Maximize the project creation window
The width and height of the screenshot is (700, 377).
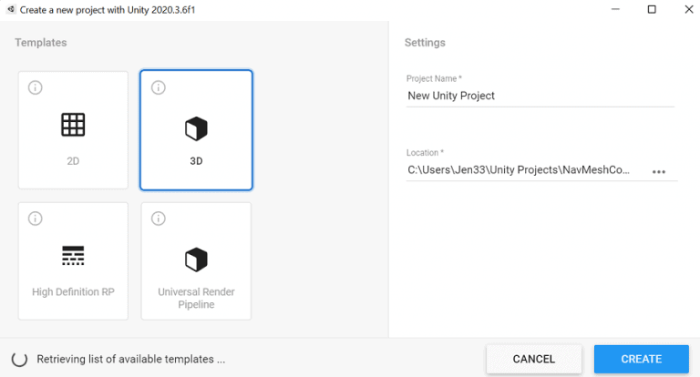pos(652,9)
